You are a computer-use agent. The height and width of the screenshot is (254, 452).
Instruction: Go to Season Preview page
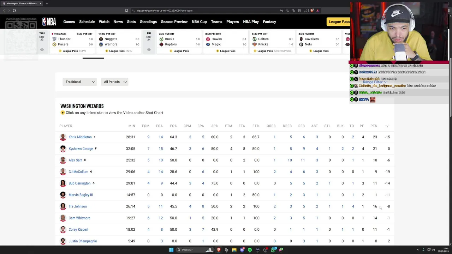(174, 22)
